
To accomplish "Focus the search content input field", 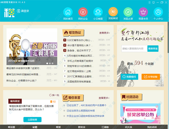I will tap(134, 49).
